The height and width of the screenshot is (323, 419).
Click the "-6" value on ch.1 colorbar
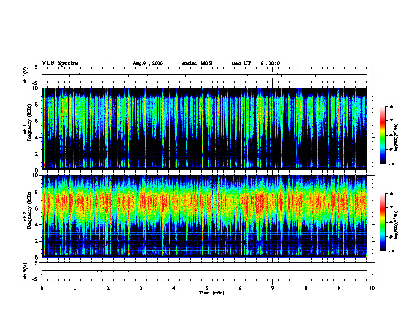(390, 106)
